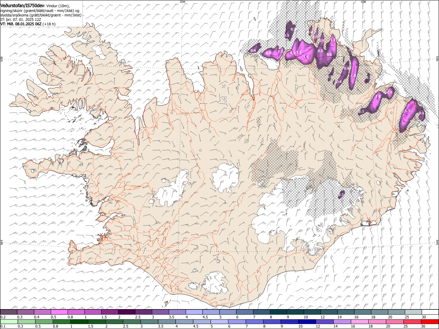Pick the bright red 30 swatch, lower legend row
The image size is (439, 329).
[x=430, y=321]
